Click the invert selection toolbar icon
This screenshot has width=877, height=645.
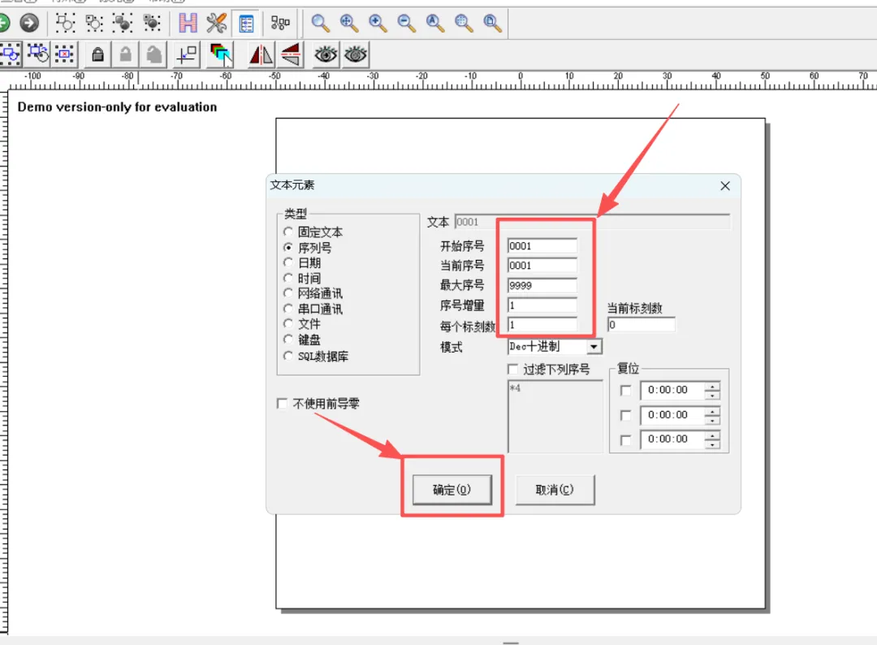point(38,54)
